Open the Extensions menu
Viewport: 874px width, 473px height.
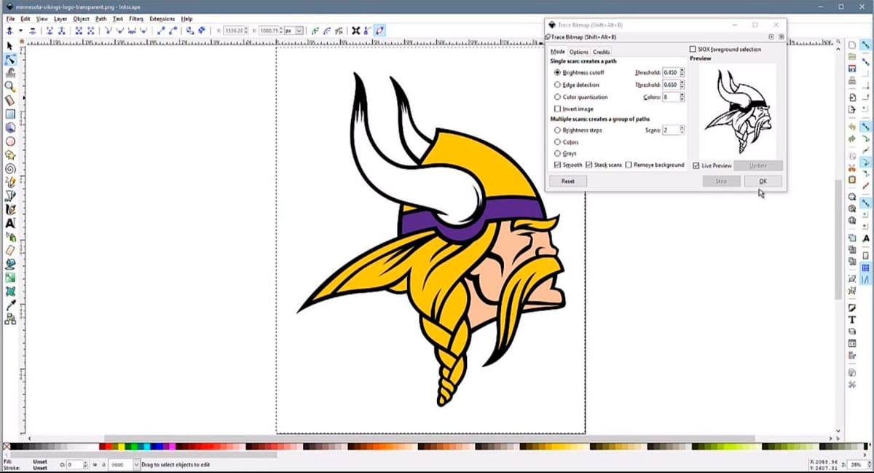tap(162, 18)
